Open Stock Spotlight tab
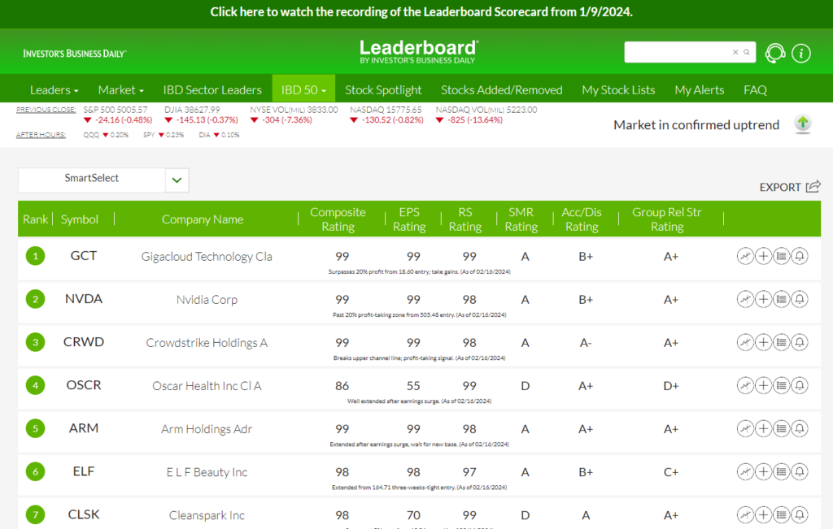This screenshot has height=529, width=833. [383, 89]
